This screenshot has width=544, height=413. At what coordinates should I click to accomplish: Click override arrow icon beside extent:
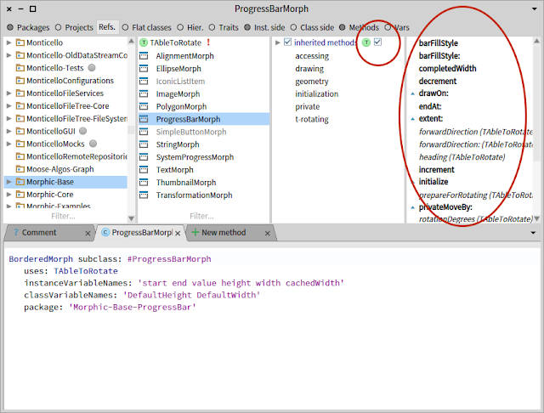click(412, 119)
